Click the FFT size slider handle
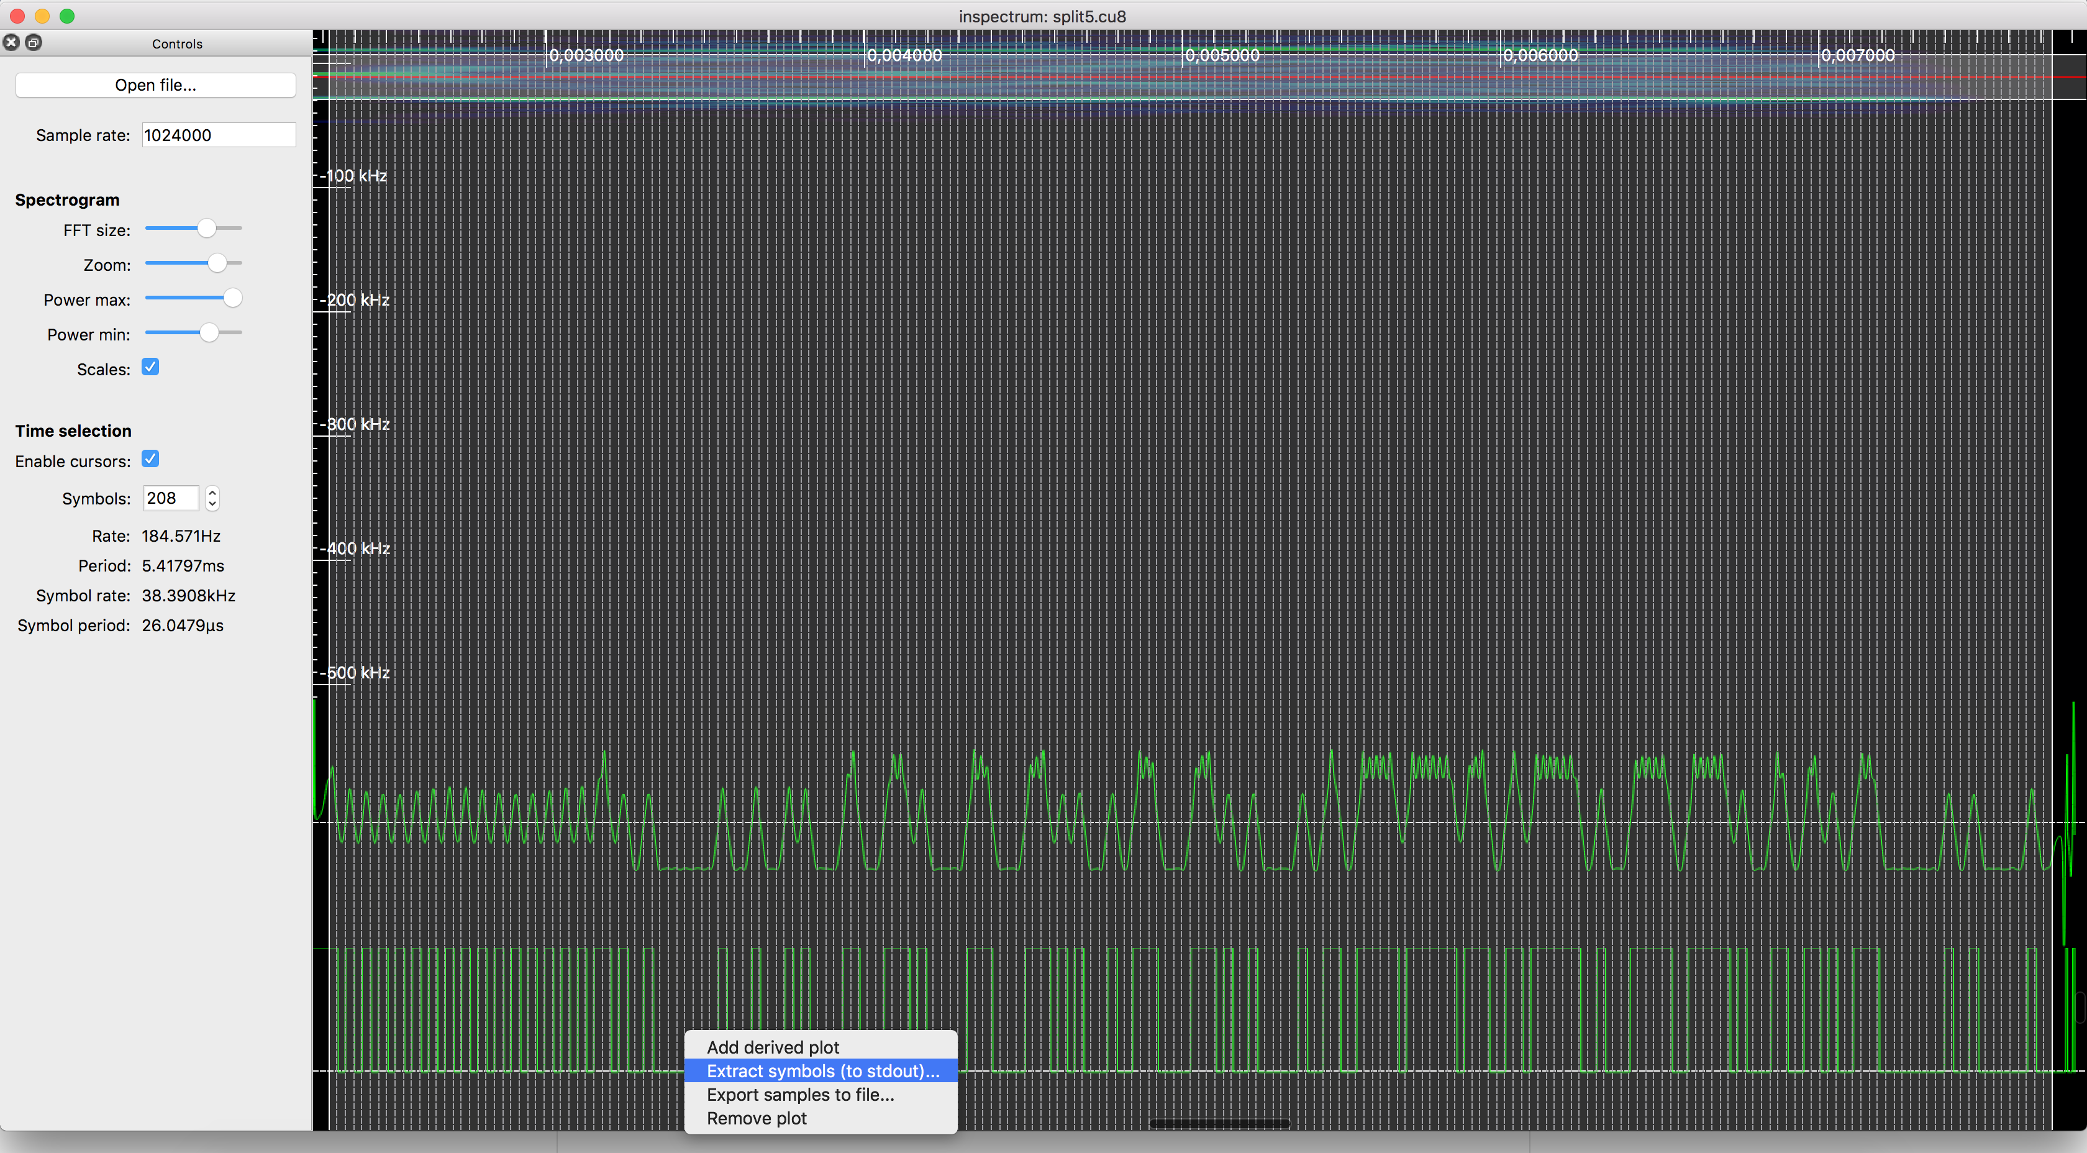The image size is (2087, 1153). point(207,229)
